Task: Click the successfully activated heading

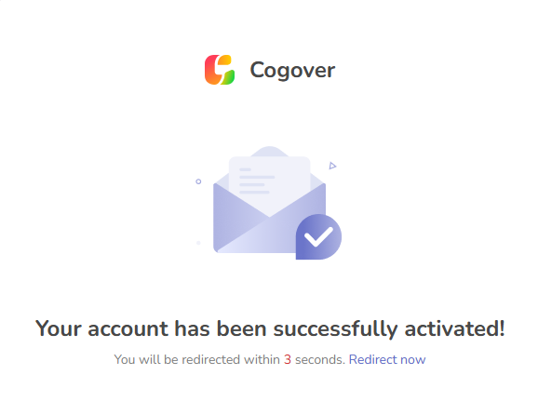Action: (x=270, y=328)
